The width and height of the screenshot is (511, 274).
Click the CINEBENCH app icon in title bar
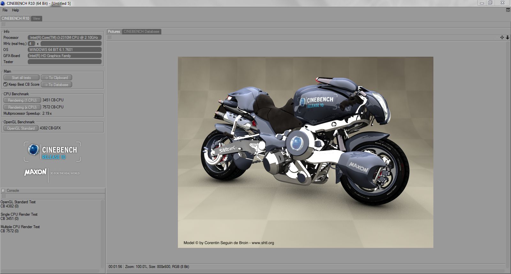(x=3, y=3)
